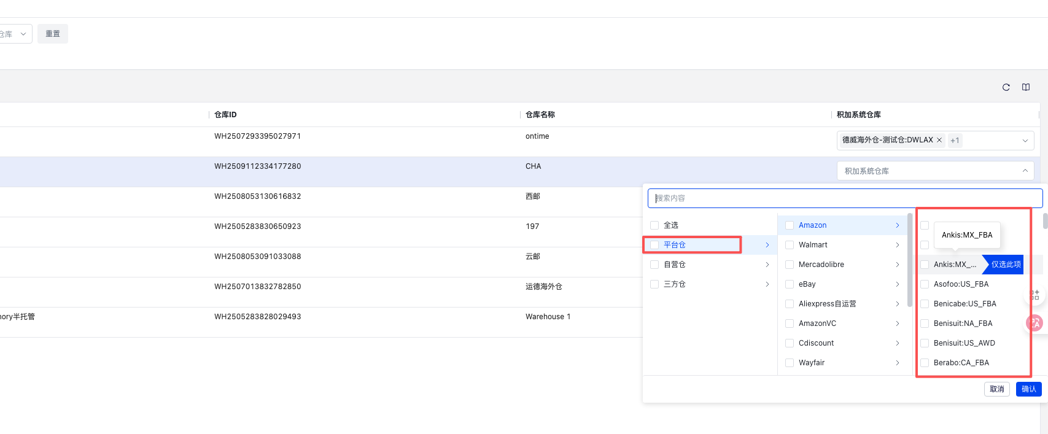Click the floating translate icon at right edge
The image size is (1048, 434).
point(1034,322)
